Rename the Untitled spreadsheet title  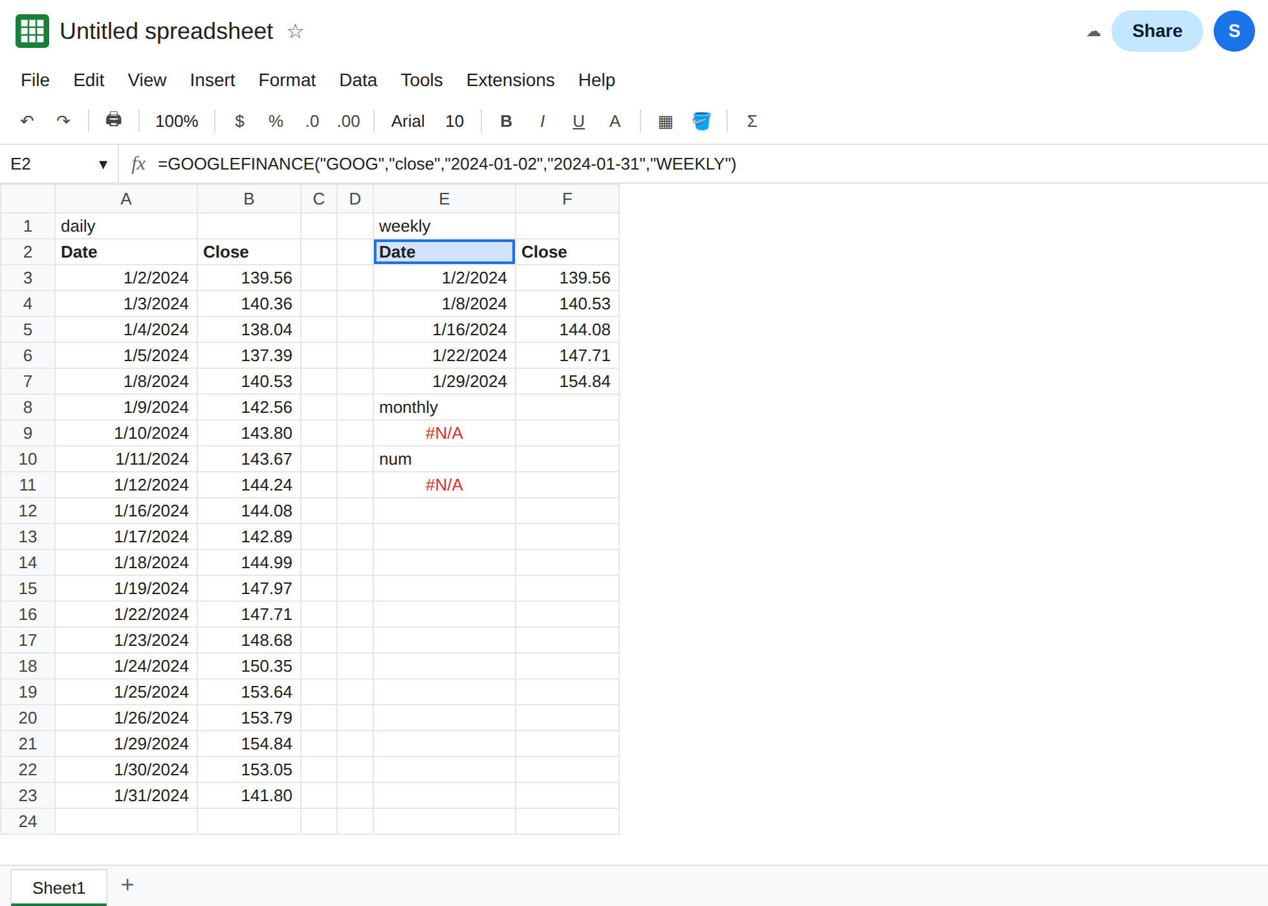coord(166,31)
